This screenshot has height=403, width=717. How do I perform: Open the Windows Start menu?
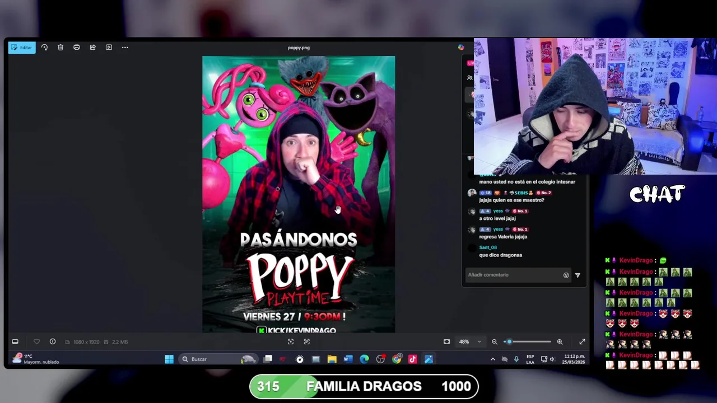point(169,359)
